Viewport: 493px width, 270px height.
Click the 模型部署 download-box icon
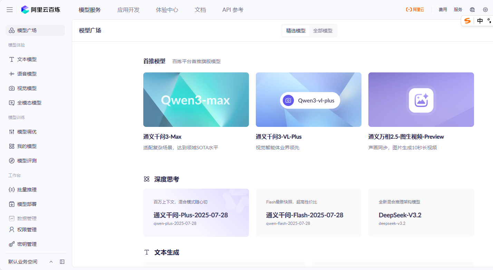11,204
